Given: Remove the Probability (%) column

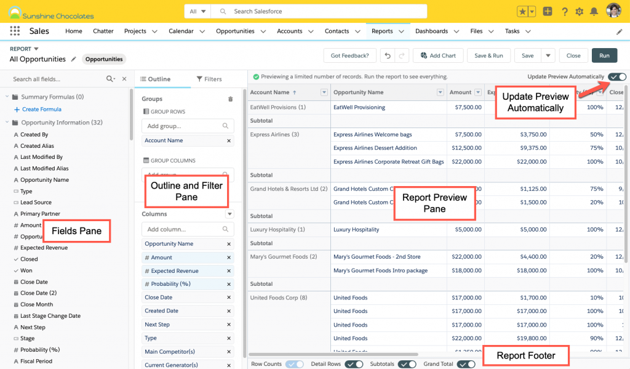Looking at the screenshot, I should tap(229, 284).
